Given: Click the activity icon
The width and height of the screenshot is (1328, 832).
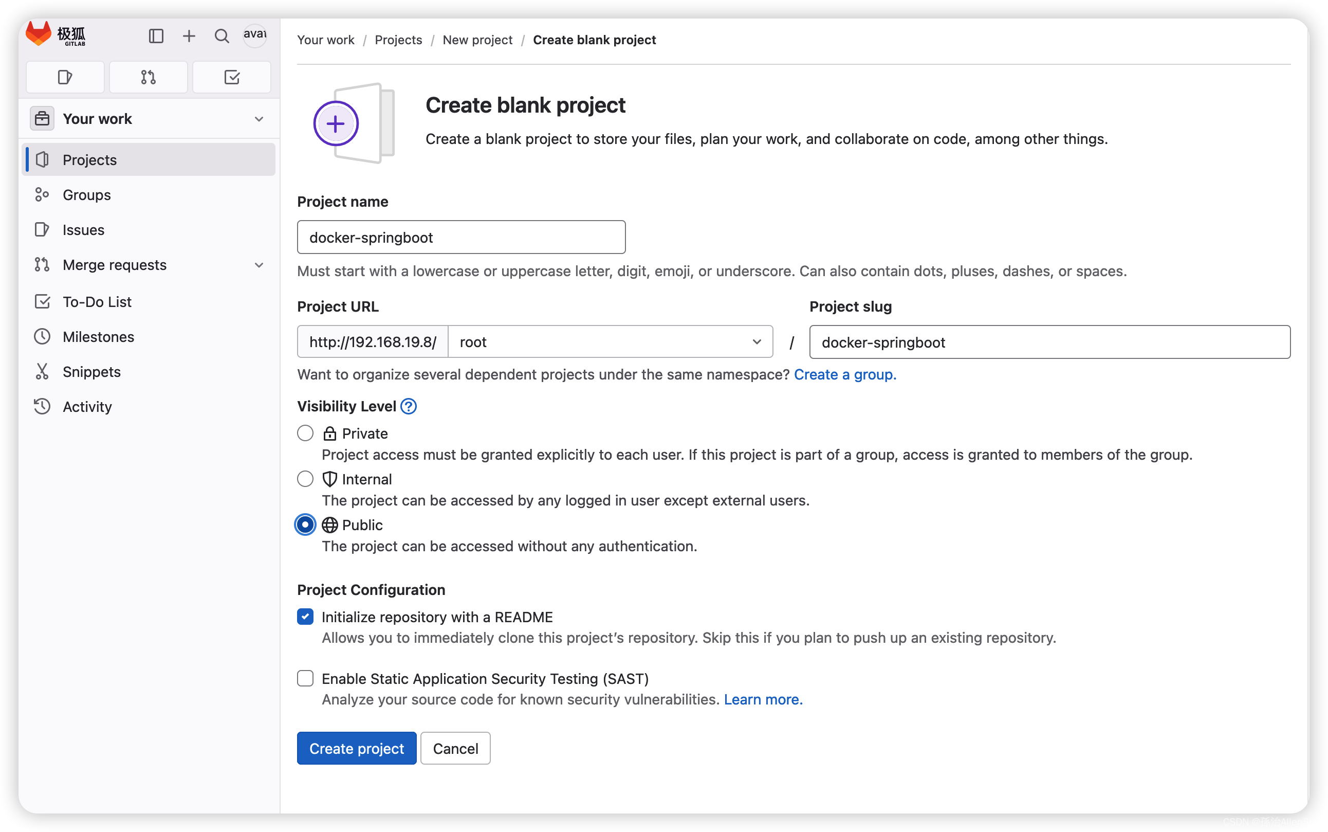Looking at the screenshot, I should pyautogui.click(x=42, y=406).
